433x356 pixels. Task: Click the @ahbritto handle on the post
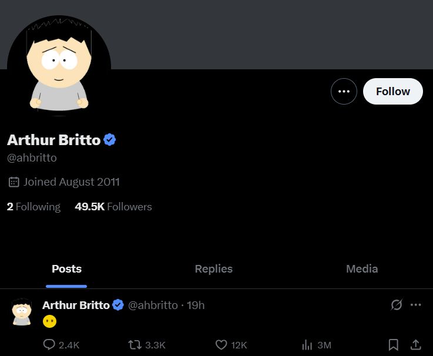click(x=153, y=305)
